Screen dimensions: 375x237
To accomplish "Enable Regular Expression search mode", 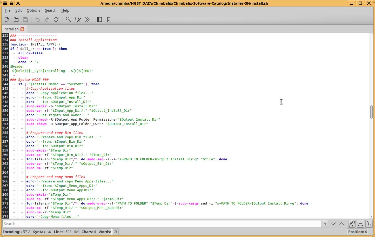I will (369, 224).
